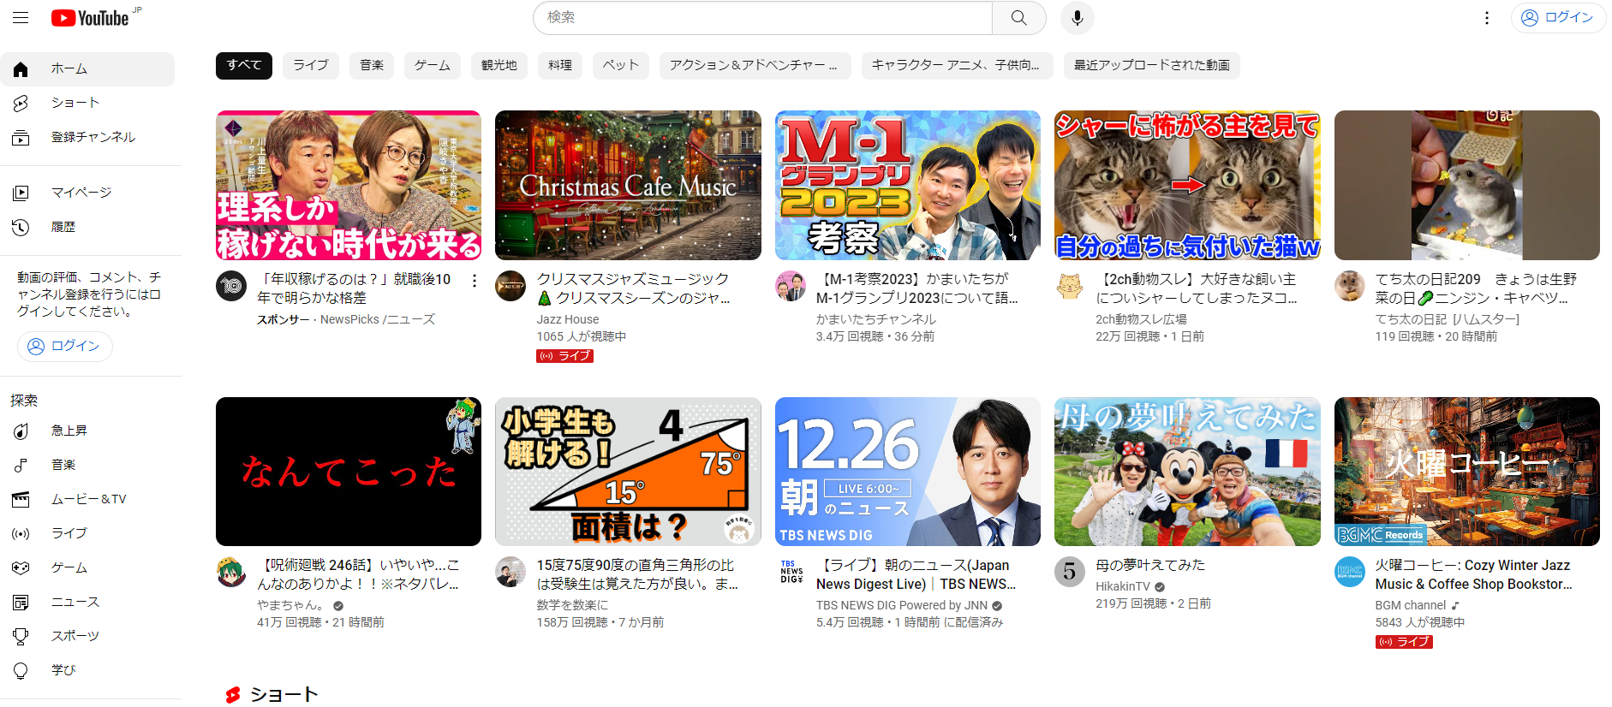Viewport: 1612px width, 707px height.
Task: Open the hamburger guide menu
Action: (x=21, y=18)
